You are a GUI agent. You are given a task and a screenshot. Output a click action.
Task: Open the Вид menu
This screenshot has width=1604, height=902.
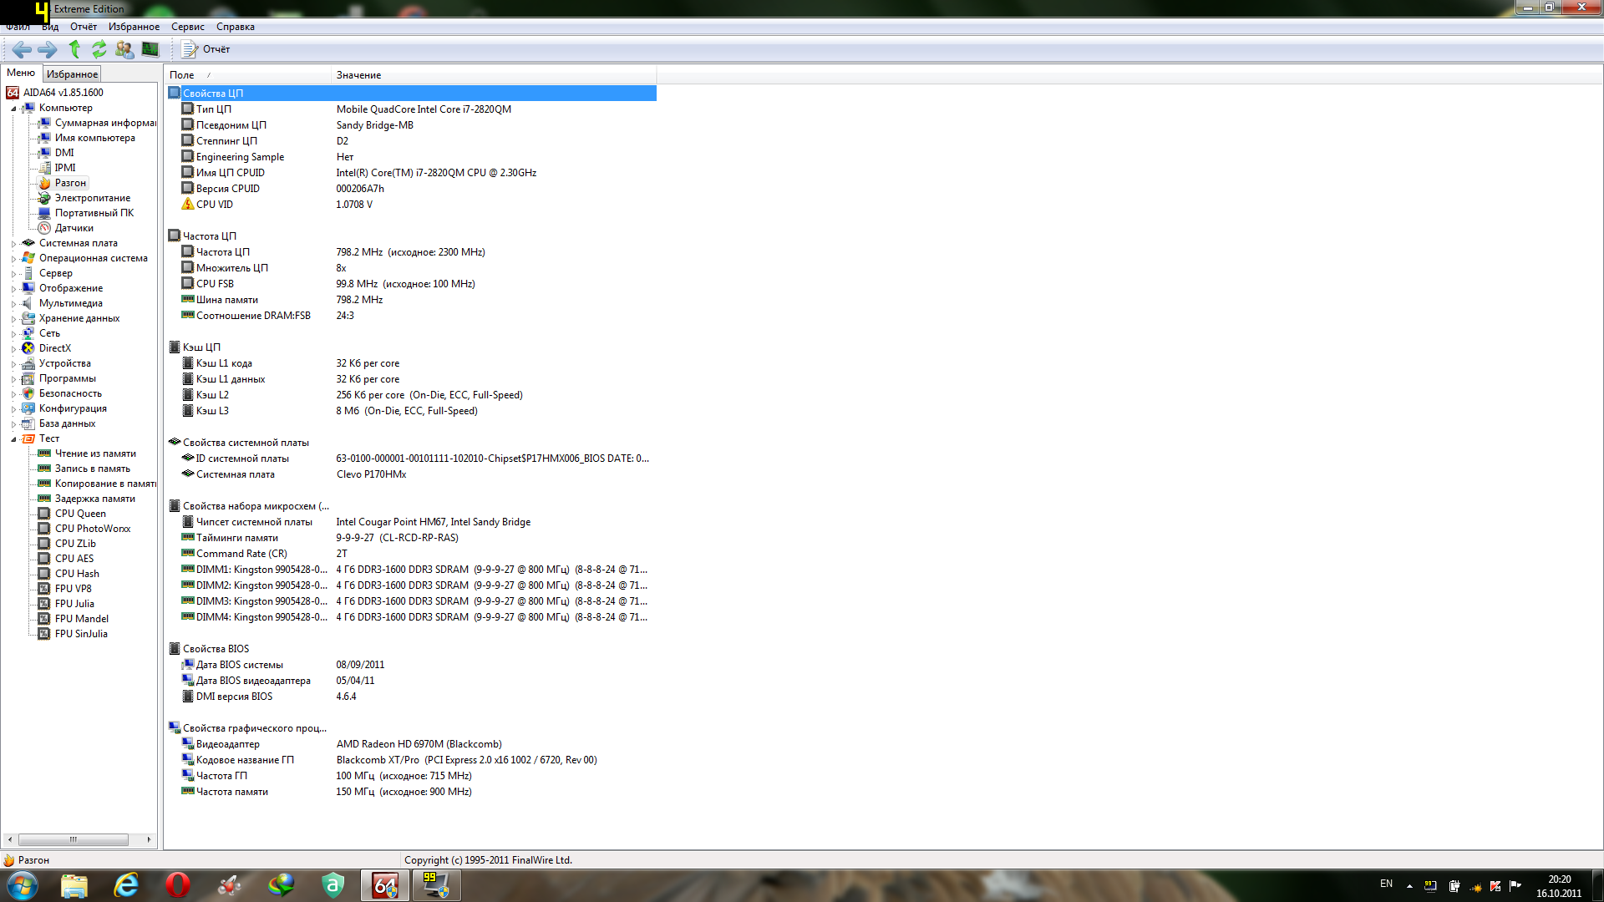pyautogui.click(x=50, y=27)
